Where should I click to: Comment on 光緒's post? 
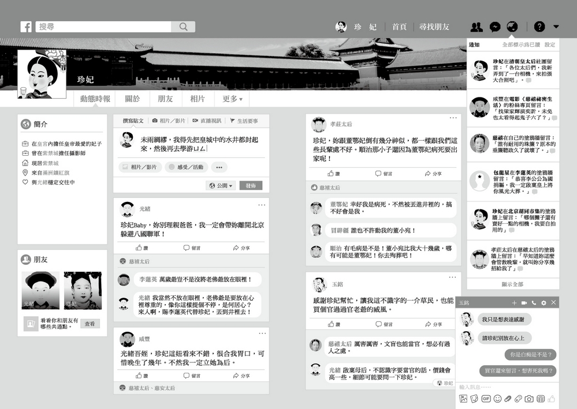click(x=192, y=248)
